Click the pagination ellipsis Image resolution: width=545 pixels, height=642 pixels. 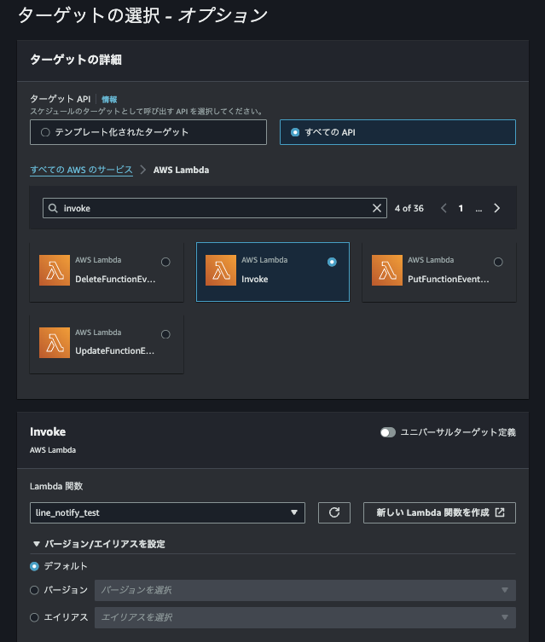point(478,209)
